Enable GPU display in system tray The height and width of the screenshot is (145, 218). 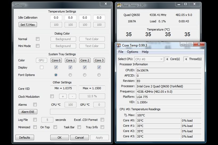coord(42,67)
